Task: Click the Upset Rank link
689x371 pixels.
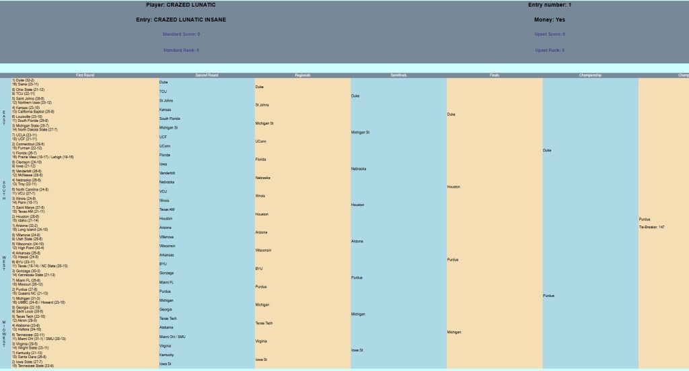Action: (x=550, y=50)
